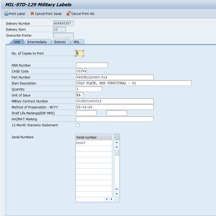The height and width of the screenshot is (216, 216).
Task: Click the Overwrite Printer field
Action: [63, 35]
